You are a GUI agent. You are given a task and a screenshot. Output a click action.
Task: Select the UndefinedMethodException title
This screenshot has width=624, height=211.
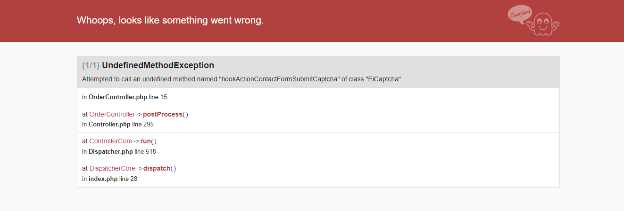(x=158, y=65)
